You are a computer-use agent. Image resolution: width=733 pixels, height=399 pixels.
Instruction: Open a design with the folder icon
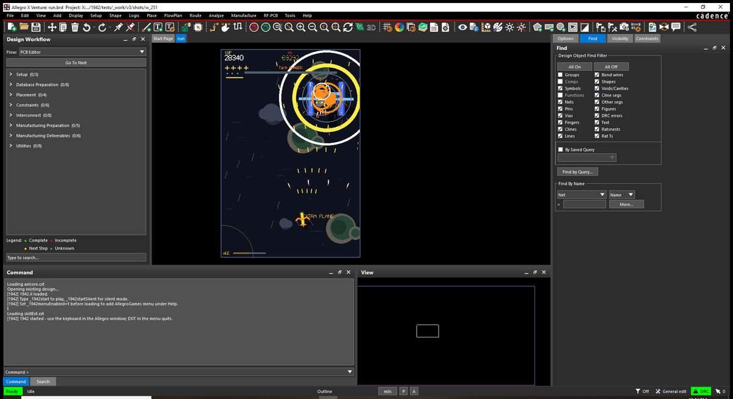[24, 27]
